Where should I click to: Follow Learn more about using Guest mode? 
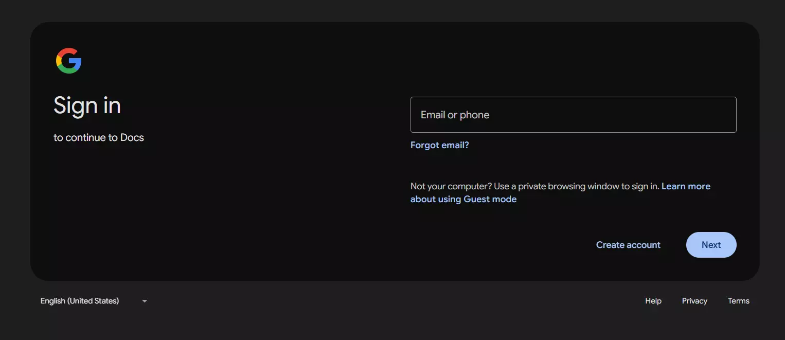[x=560, y=192]
